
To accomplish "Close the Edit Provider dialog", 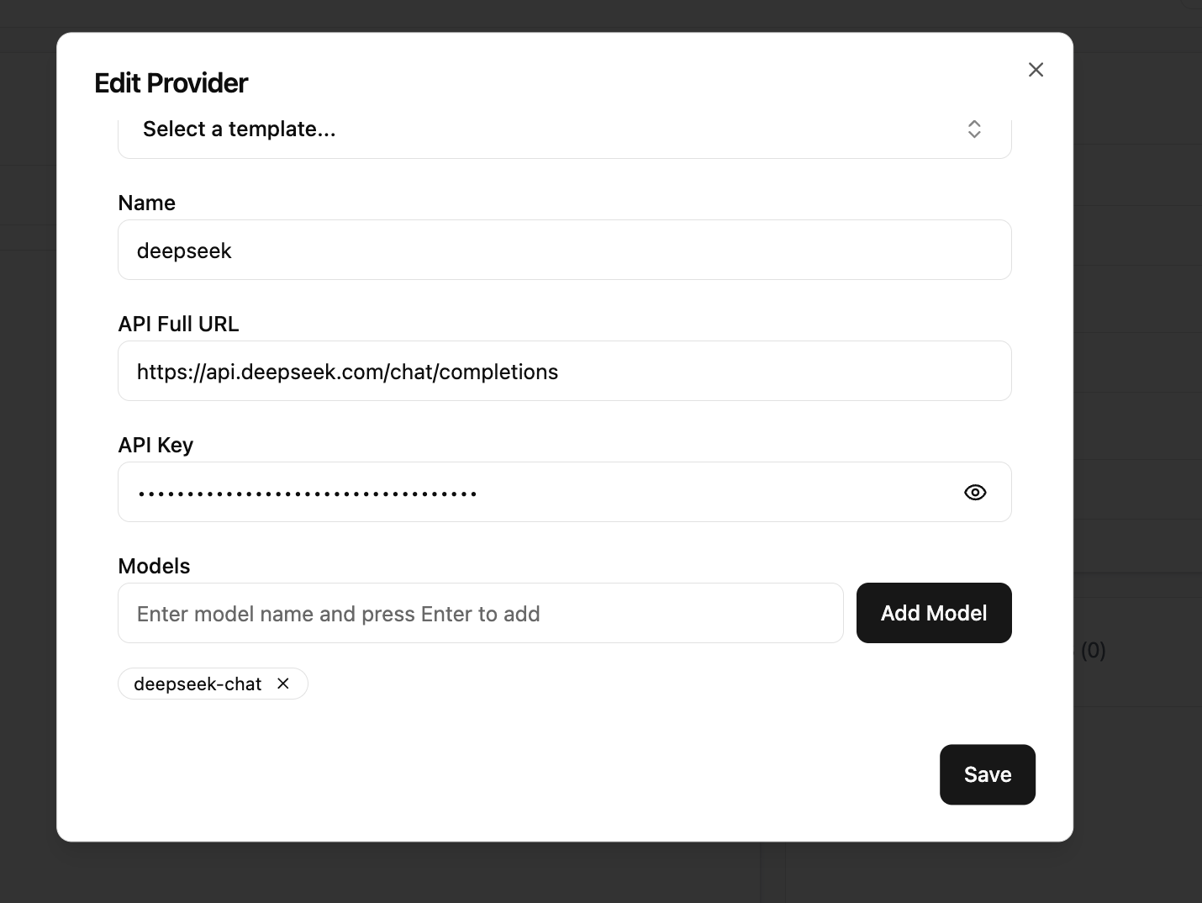I will click(1036, 70).
